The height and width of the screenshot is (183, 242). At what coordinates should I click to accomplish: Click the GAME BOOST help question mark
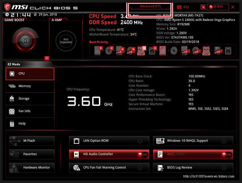click(47, 58)
